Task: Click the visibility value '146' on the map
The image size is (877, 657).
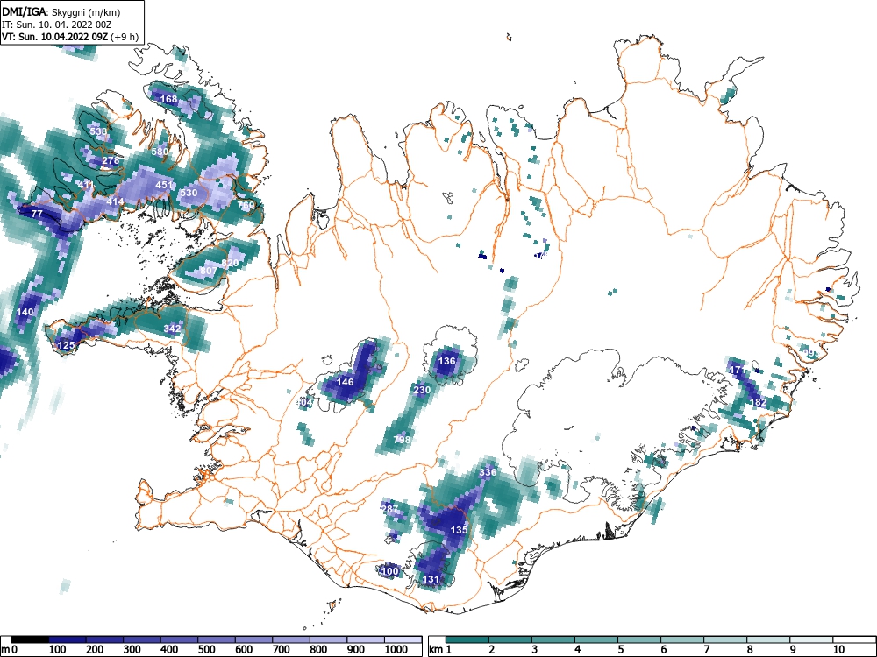Action: pyautogui.click(x=345, y=382)
